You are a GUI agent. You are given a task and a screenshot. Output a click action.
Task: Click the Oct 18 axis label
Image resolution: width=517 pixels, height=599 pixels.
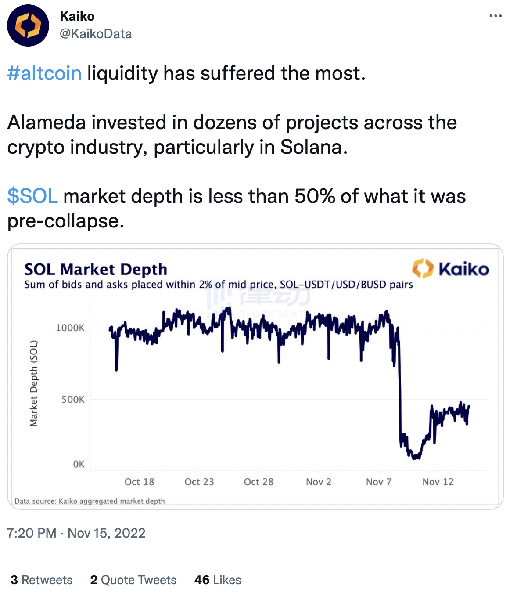[139, 482]
